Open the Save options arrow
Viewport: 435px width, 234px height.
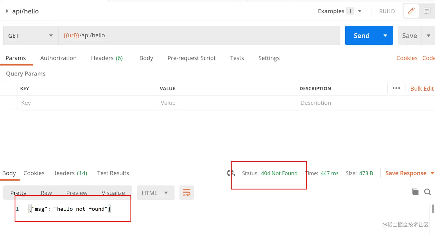428,36
